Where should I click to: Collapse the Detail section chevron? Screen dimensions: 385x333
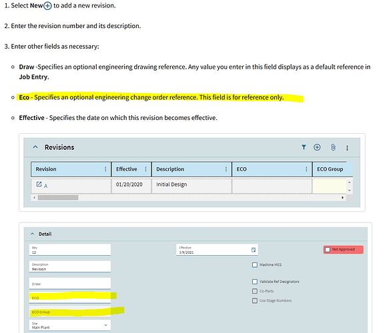pos(32,234)
